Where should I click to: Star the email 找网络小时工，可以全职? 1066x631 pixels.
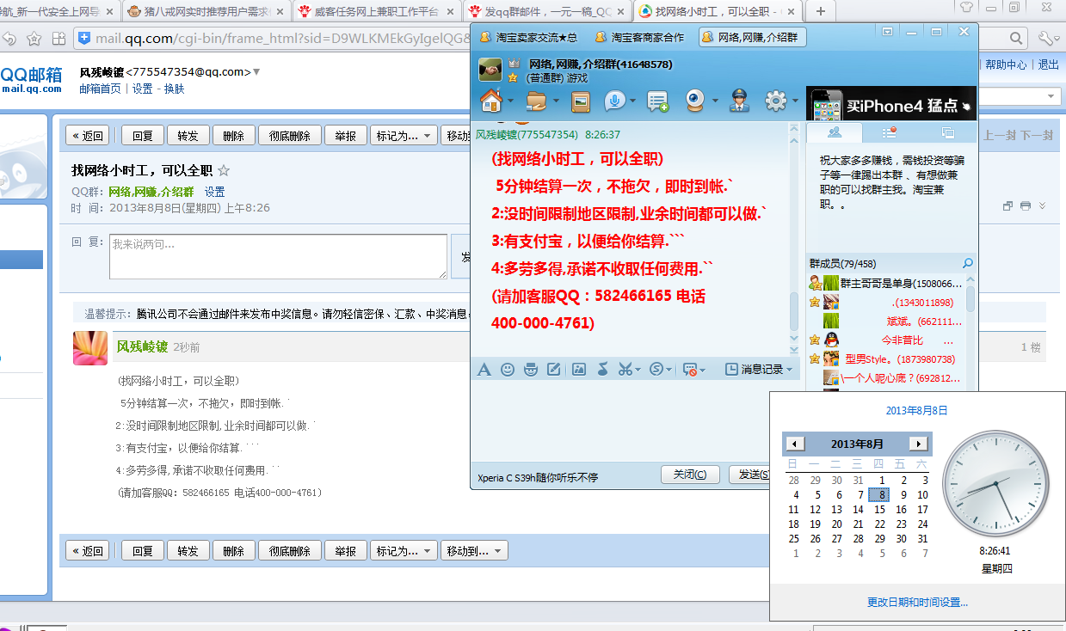click(222, 171)
